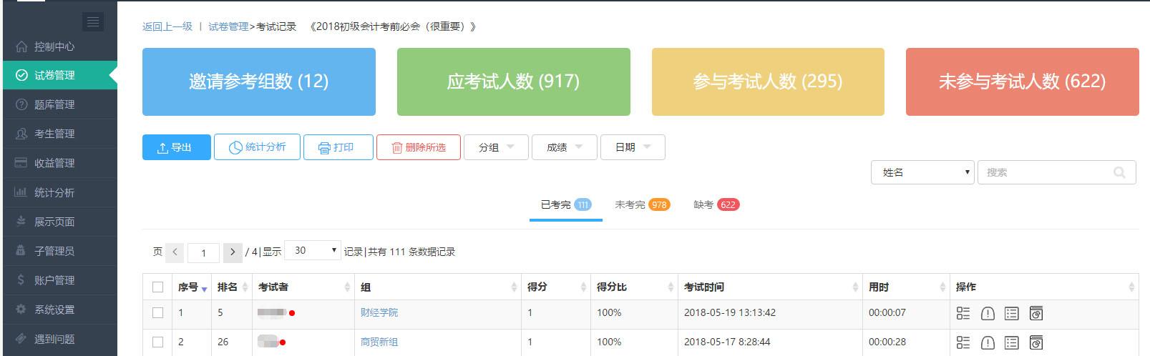The height and width of the screenshot is (356, 1150).
Task: Open the 参与考试人数 (295) card
Action: (x=768, y=81)
